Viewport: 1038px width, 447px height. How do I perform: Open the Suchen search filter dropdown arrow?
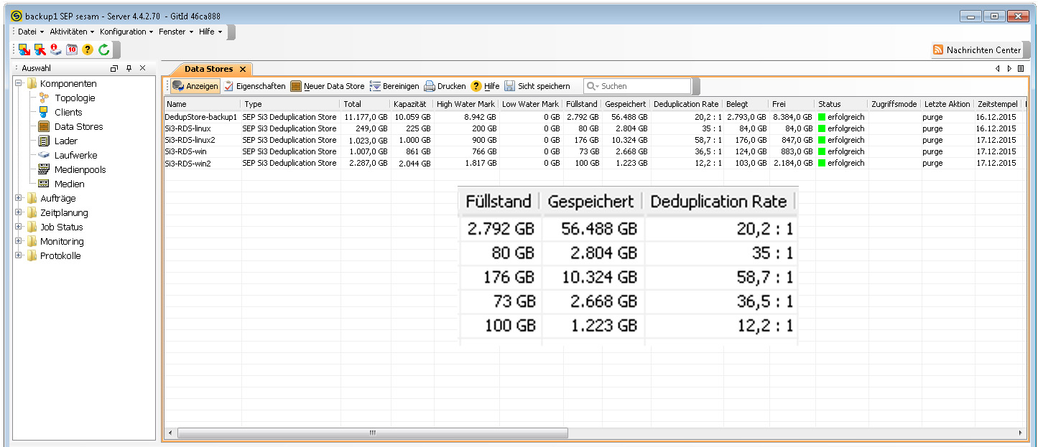click(597, 86)
